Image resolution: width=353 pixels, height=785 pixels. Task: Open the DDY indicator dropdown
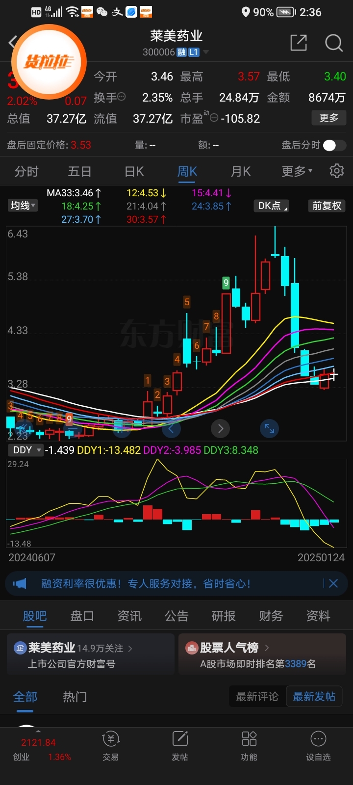pos(26,450)
